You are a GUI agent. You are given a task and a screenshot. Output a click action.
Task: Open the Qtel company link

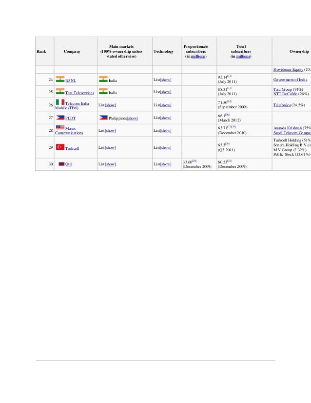point(69,164)
